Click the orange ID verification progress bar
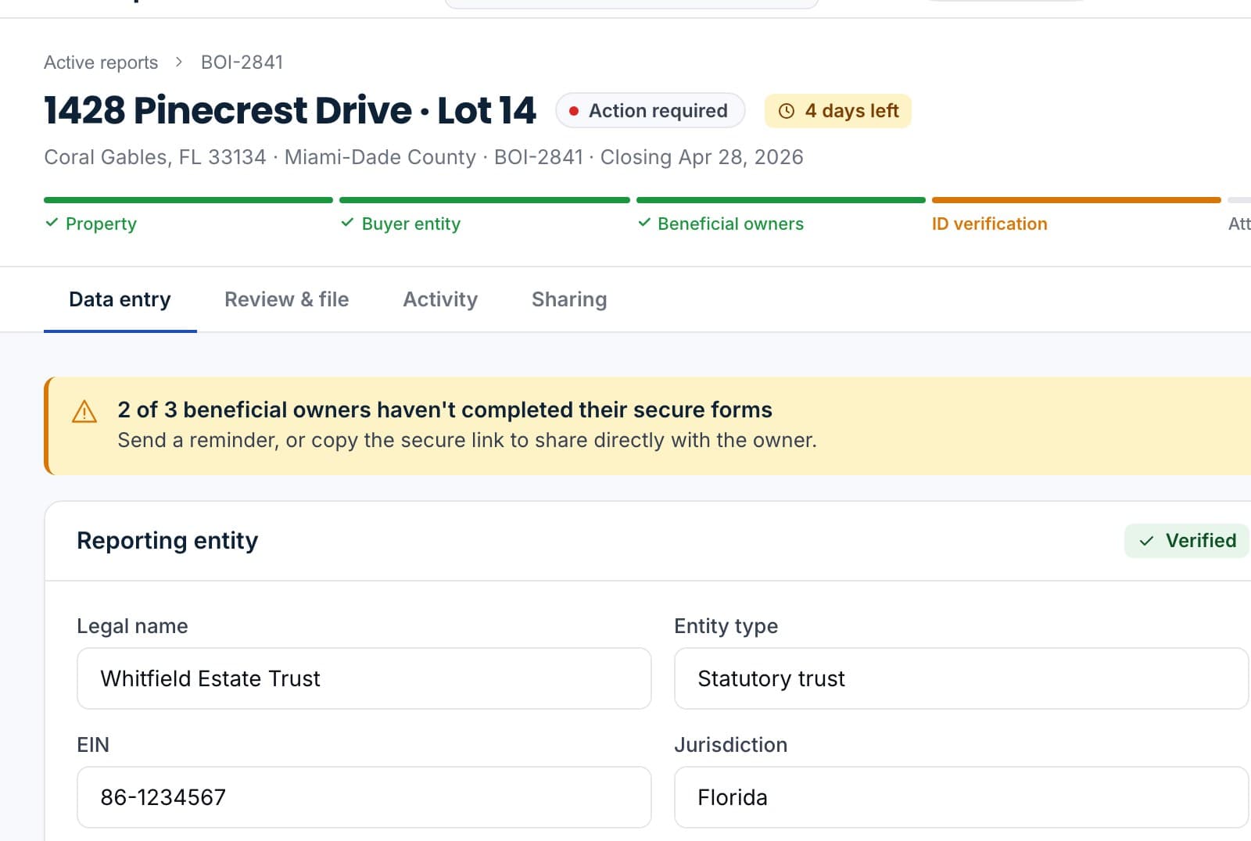This screenshot has height=841, width=1251. point(1077,200)
